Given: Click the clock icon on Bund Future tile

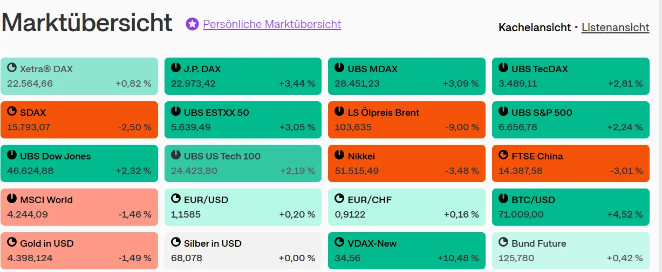Looking at the screenshot, I should (503, 242).
